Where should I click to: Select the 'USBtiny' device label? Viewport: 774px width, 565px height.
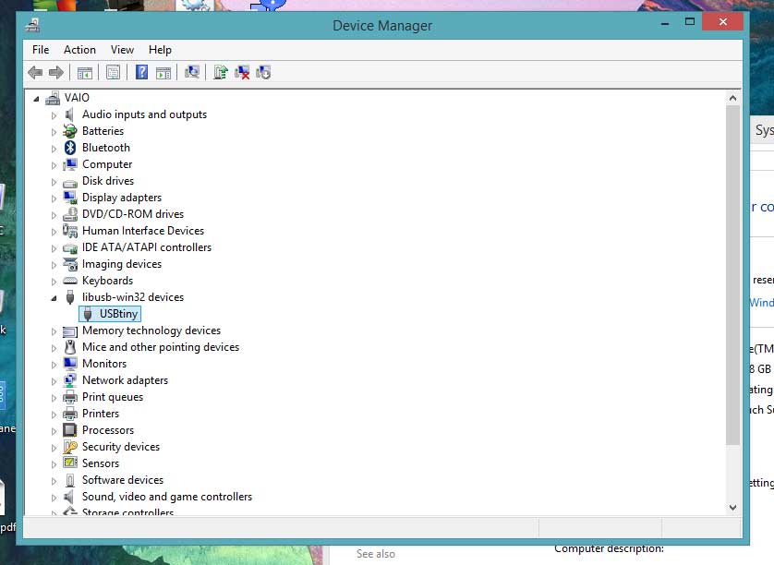[118, 314]
